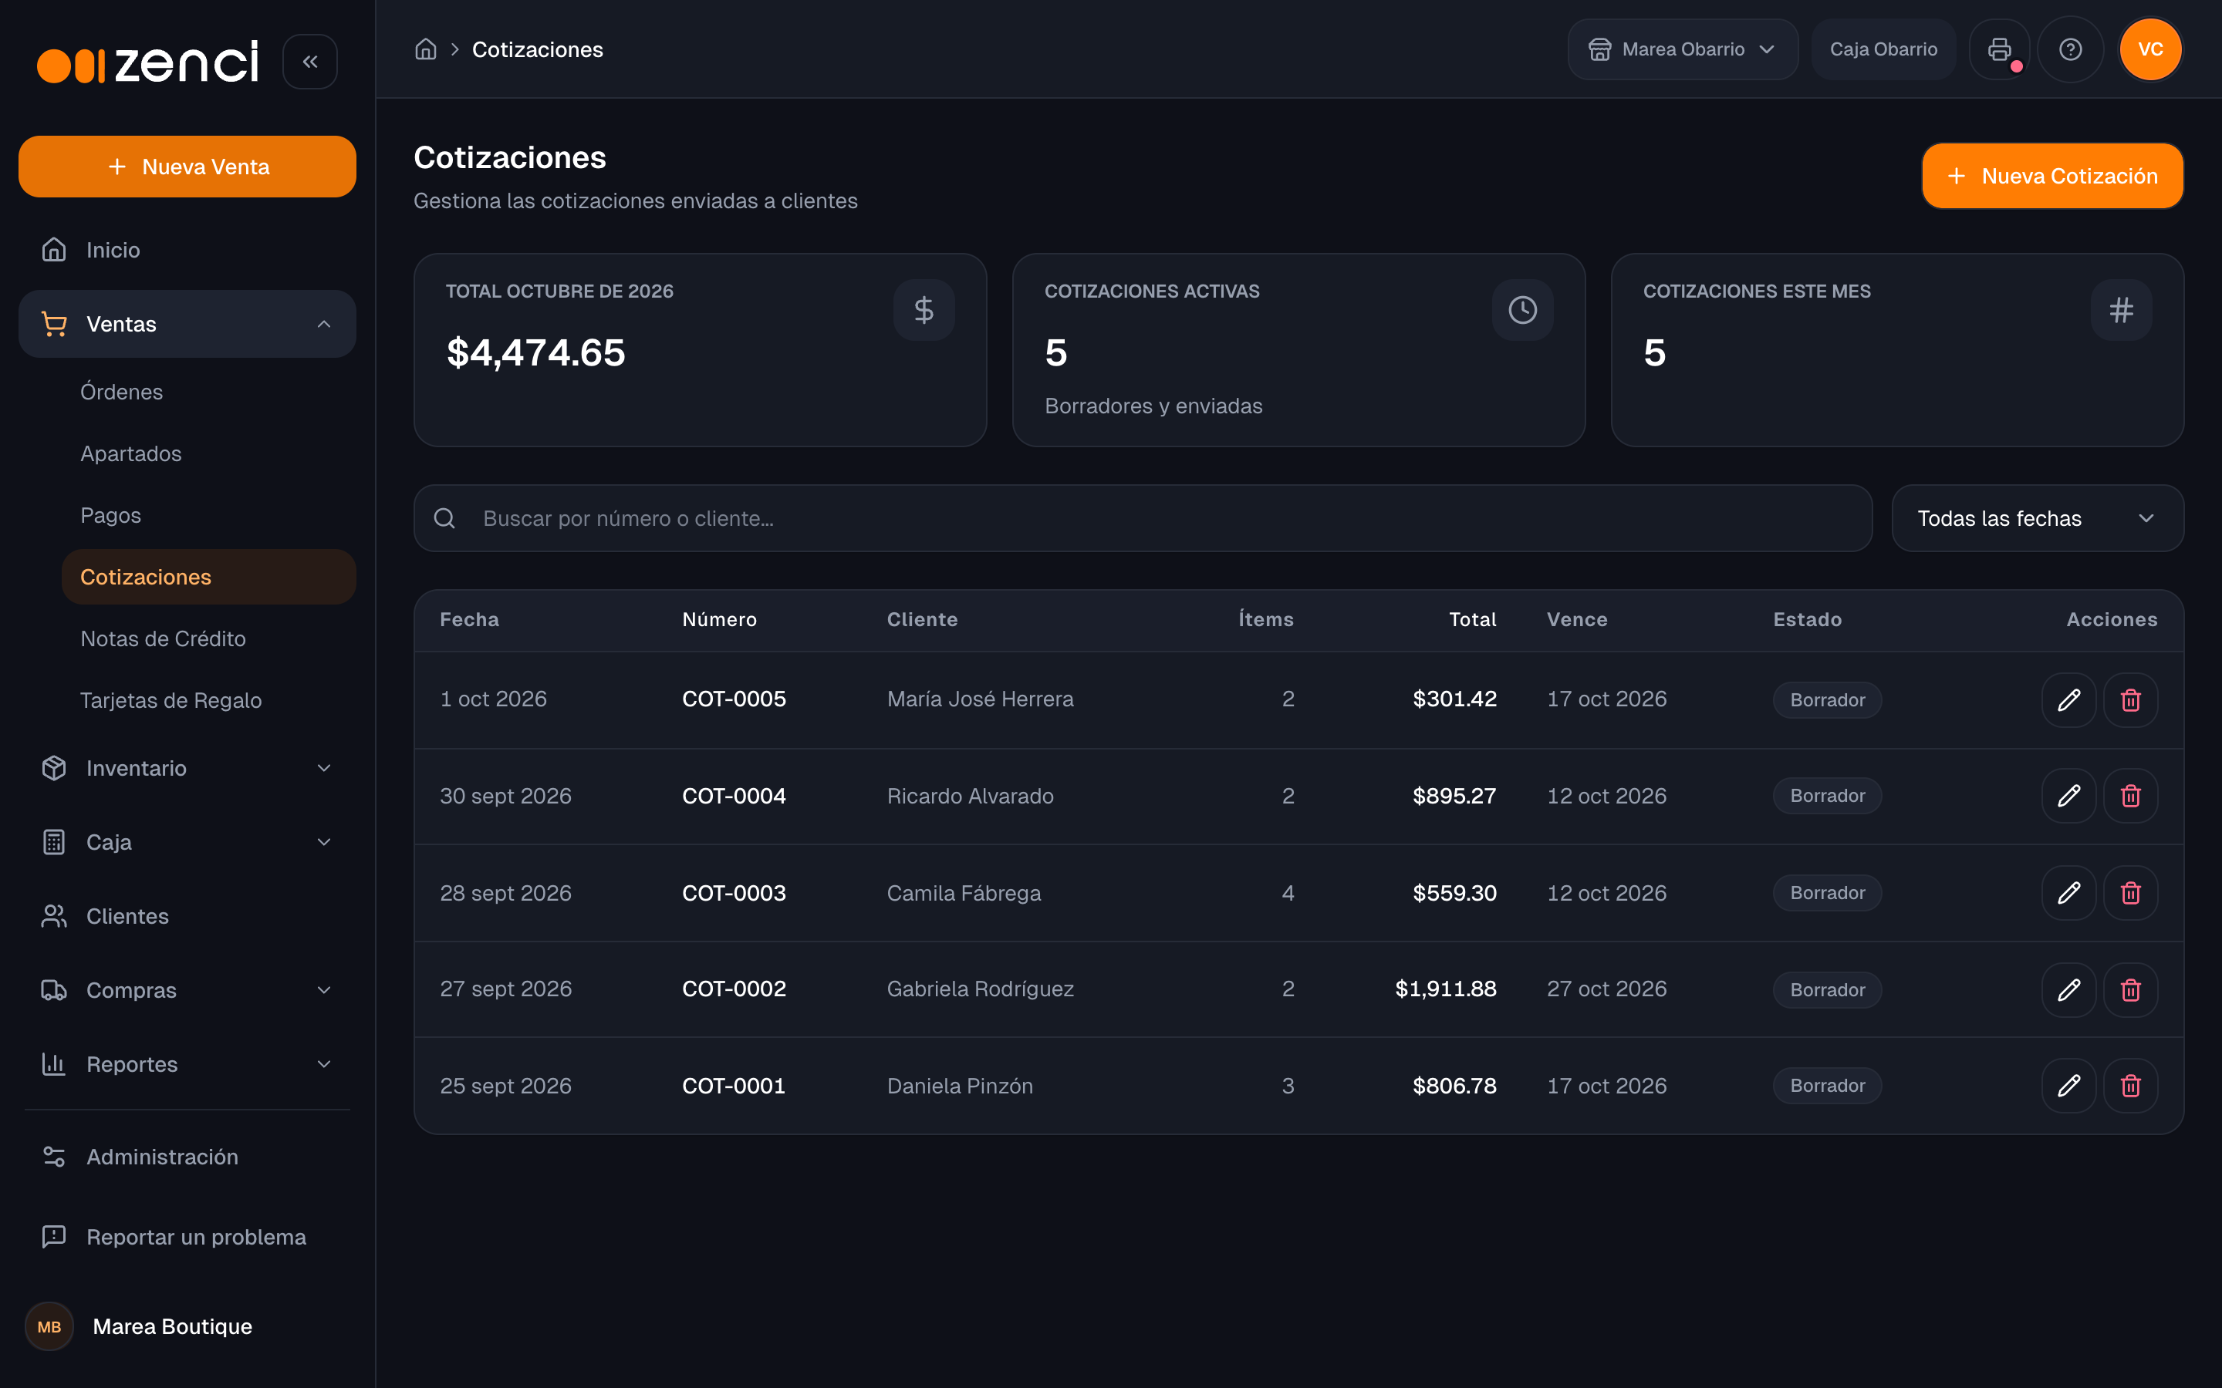Screen dimensions: 2222x1388
Task: Open Clientes in the sidebar
Action: pos(187,916)
